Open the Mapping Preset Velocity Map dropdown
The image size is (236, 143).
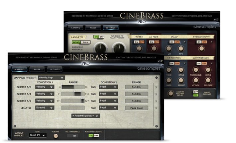tap(51, 78)
